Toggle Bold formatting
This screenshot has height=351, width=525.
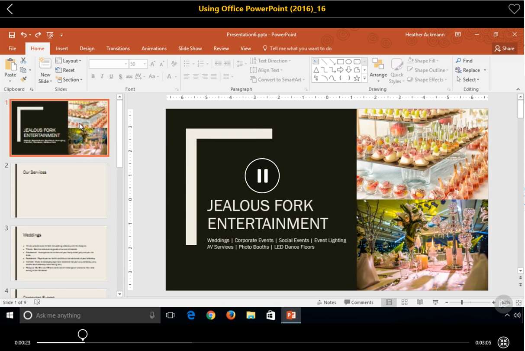[93, 77]
